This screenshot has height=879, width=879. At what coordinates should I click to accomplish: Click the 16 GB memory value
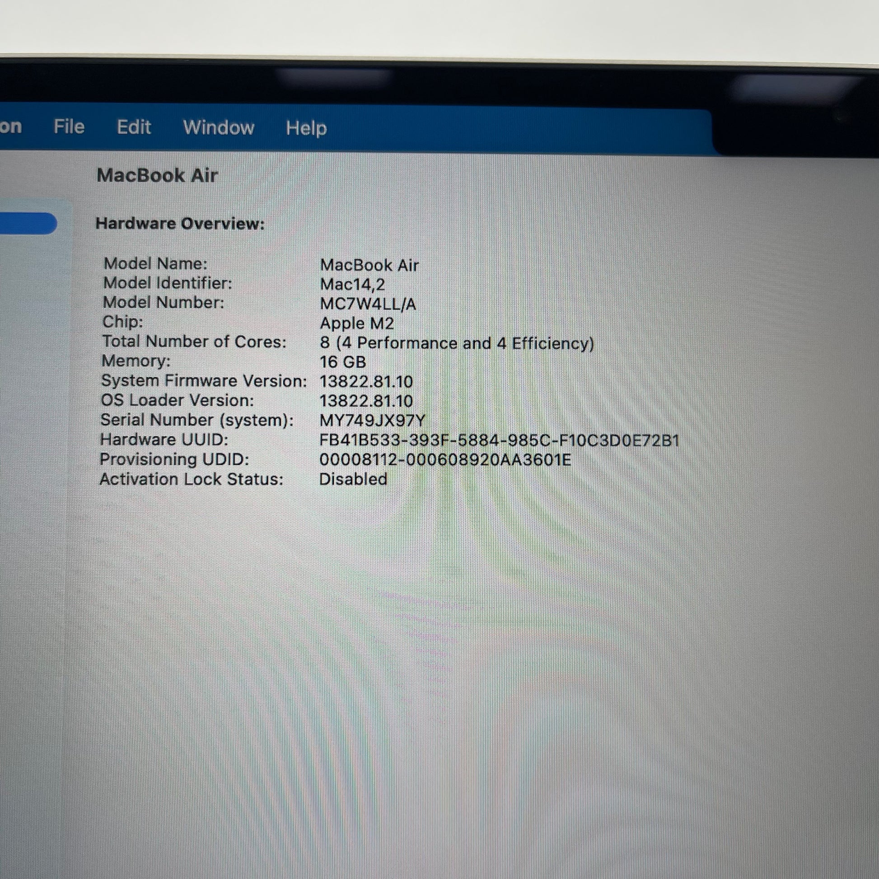342,362
